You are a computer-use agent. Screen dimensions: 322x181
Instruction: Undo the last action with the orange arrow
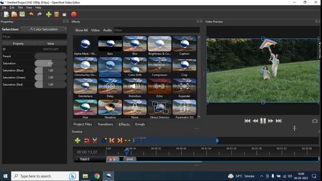(31, 14)
